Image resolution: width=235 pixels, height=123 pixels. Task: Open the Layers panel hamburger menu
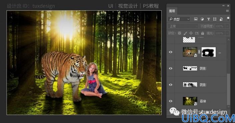(227, 11)
